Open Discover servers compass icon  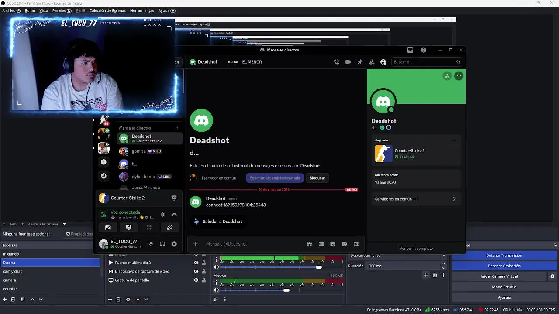coord(104,176)
